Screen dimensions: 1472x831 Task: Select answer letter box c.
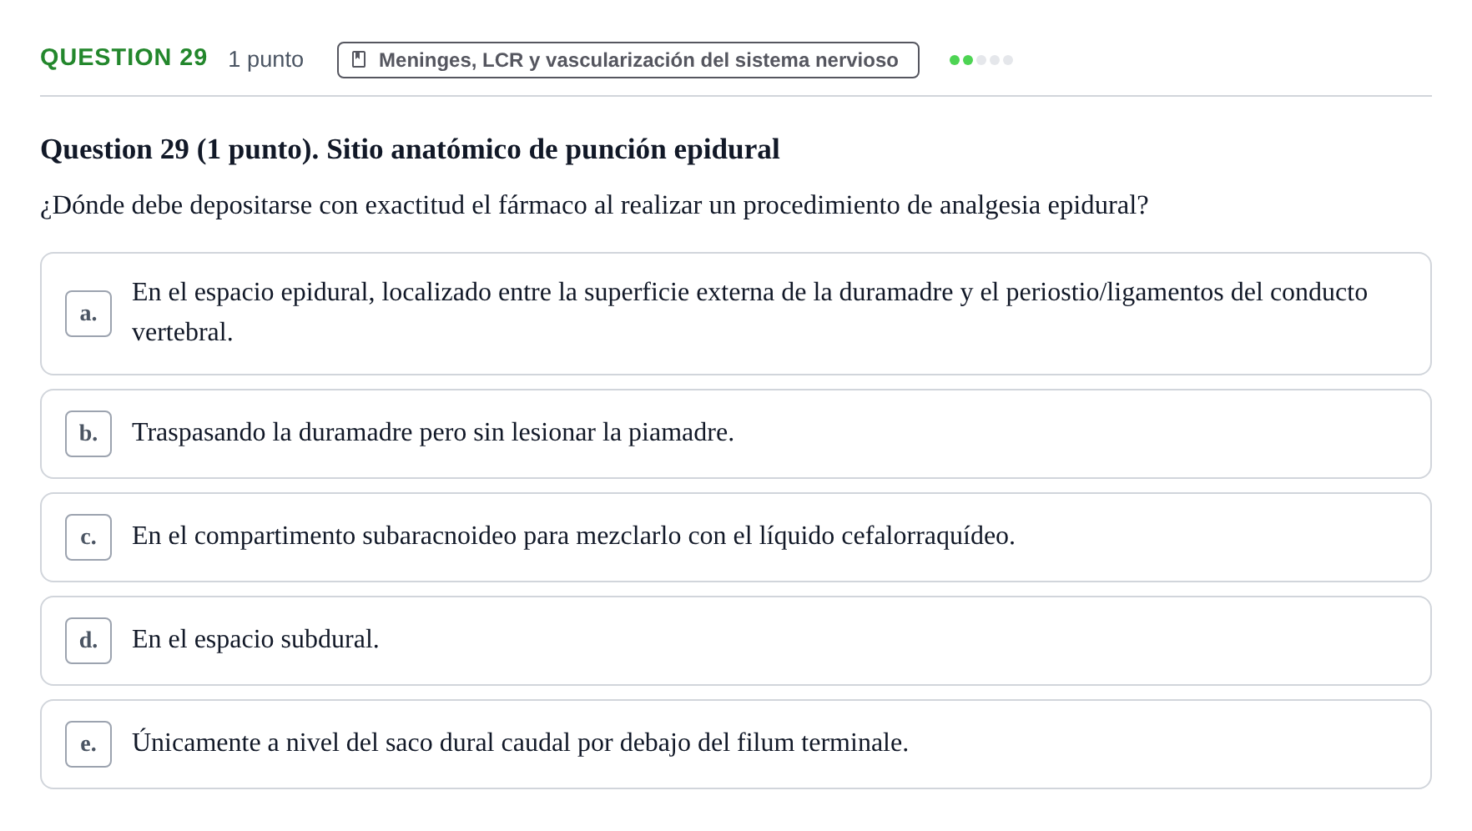[x=88, y=537]
